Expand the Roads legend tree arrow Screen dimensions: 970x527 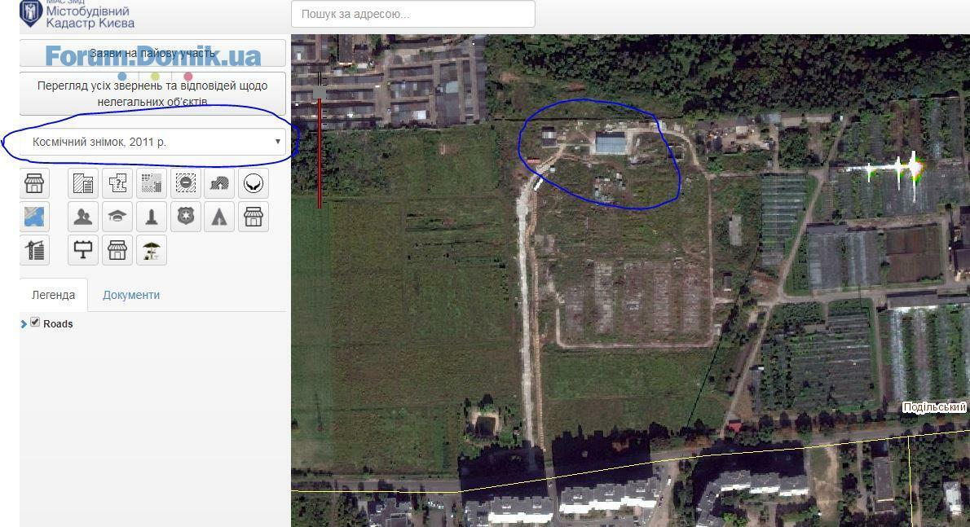24,323
